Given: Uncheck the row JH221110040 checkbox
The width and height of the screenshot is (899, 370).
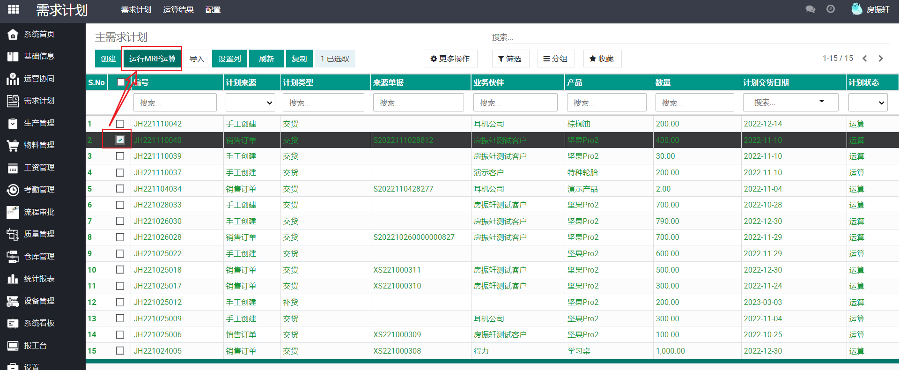Looking at the screenshot, I should [120, 140].
